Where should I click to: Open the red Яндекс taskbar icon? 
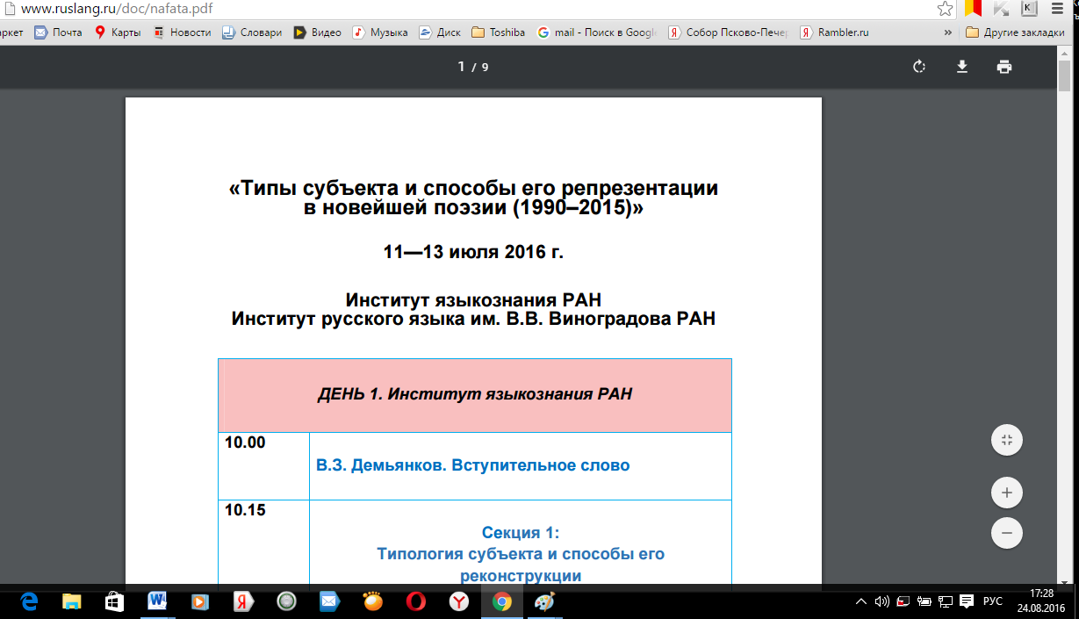tap(244, 601)
